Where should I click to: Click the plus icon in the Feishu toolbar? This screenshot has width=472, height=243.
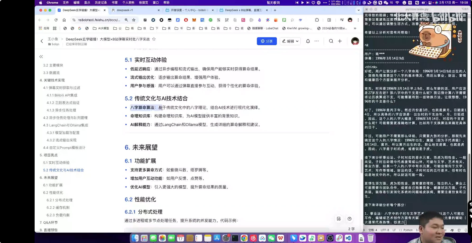click(340, 41)
